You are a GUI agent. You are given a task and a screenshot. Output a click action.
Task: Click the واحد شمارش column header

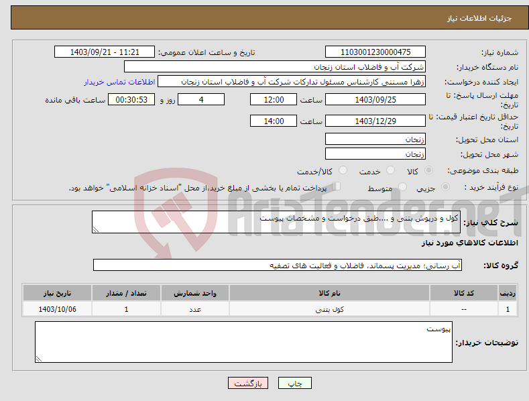pos(195,293)
